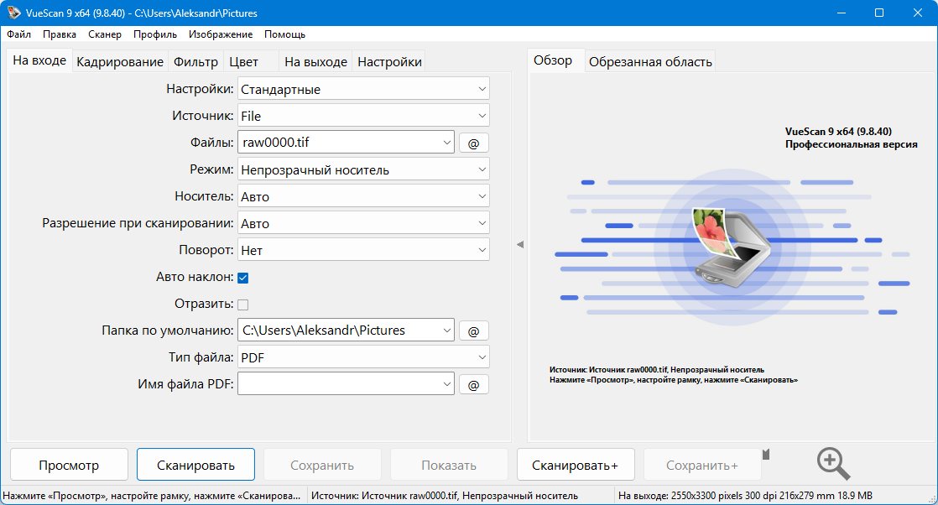
Task: Open the Разрешение при сканировании dropdown
Action: pos(363,223)
